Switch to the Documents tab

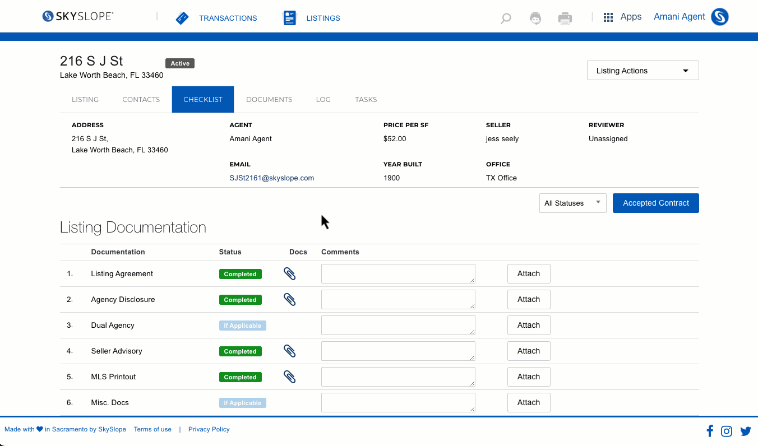pos(269,99)
